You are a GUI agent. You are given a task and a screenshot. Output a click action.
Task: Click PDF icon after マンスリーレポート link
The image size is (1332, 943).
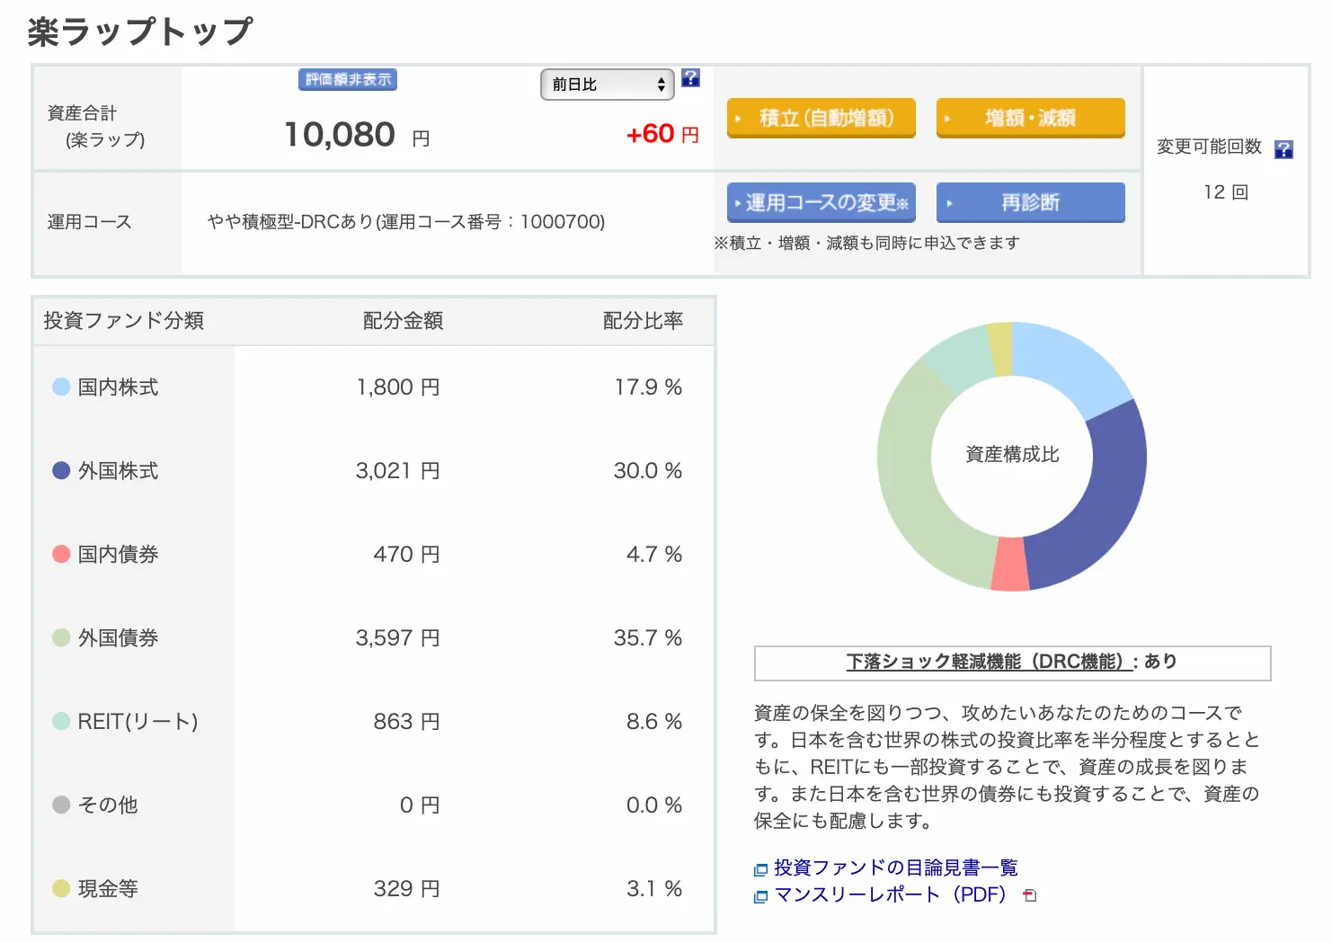click(x=1030, y=895)
